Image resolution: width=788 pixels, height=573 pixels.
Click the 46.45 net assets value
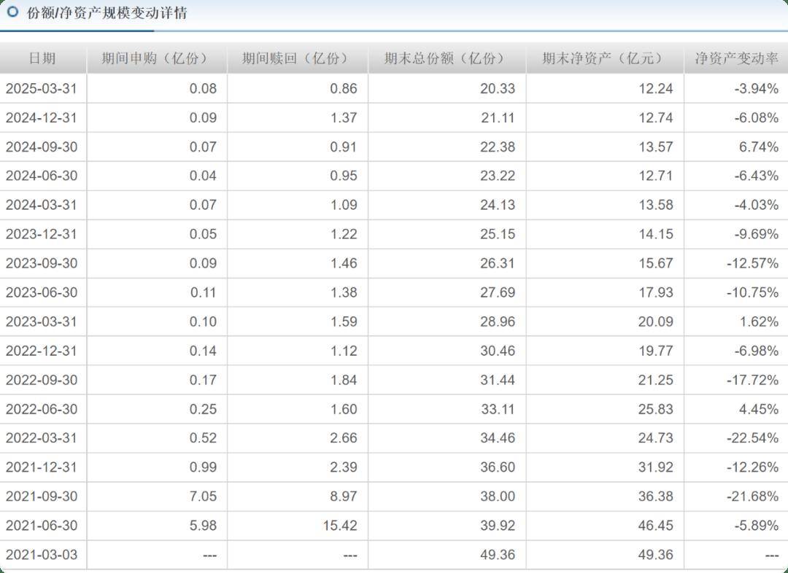tap(655, 526)
